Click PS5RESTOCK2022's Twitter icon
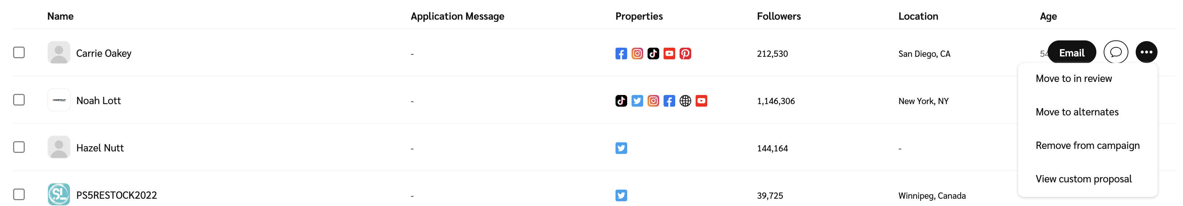This screenshot has width=1183, height=206. [621, 195]
